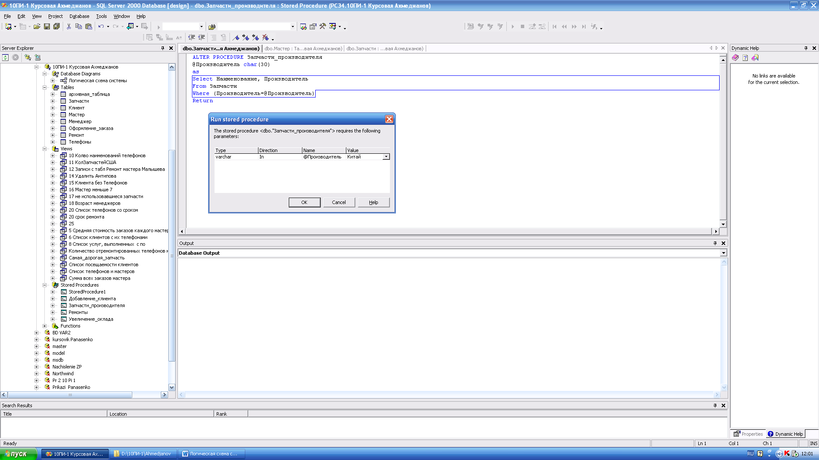Toggle bookmark flag icon in text toolbar
The image size is (819, 460).
(x=236, y=37)
